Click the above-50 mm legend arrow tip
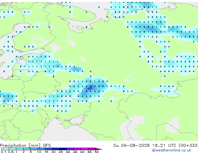 pos(99,149)
